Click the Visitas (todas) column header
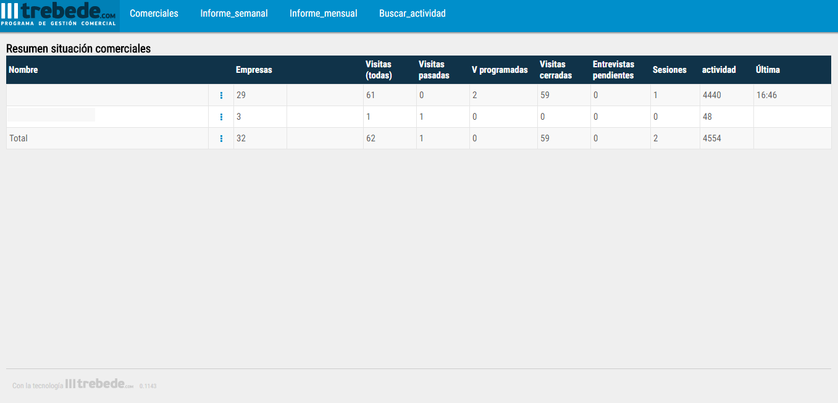 (379, 70)
